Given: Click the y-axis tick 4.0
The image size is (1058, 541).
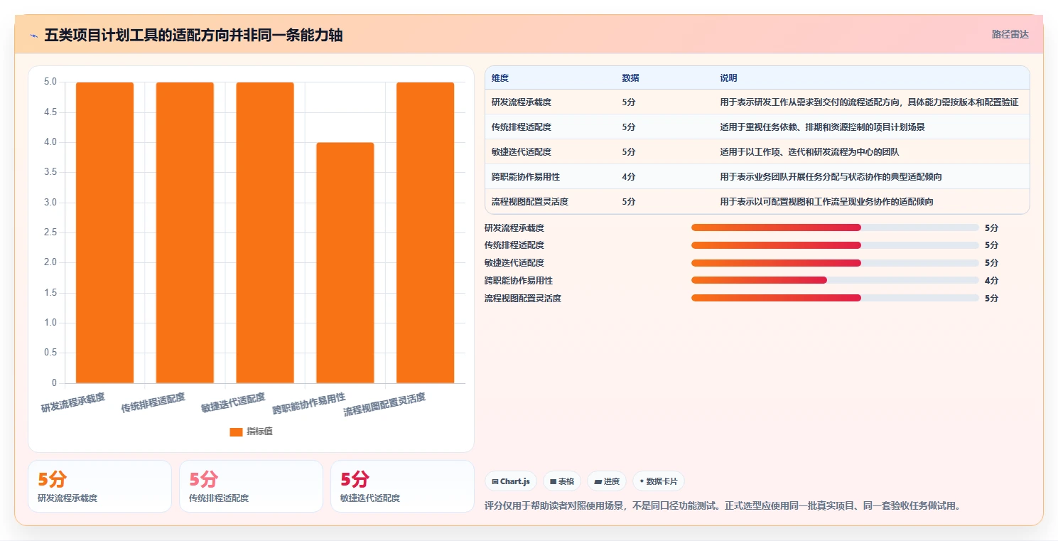Looking at the screenshot, I should click(x=50, y=142).
